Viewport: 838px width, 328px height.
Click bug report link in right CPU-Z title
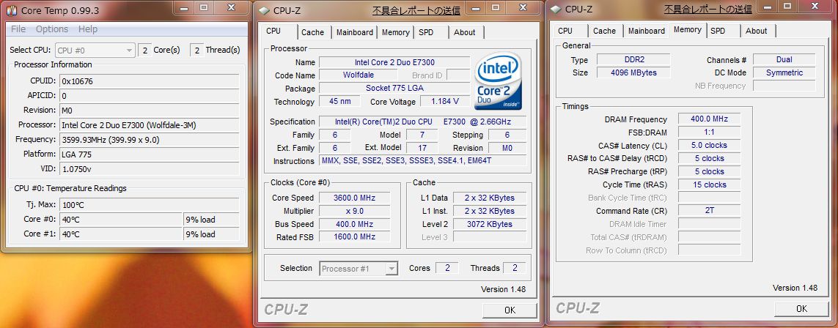pyautogui.click(x=707, y=9)
